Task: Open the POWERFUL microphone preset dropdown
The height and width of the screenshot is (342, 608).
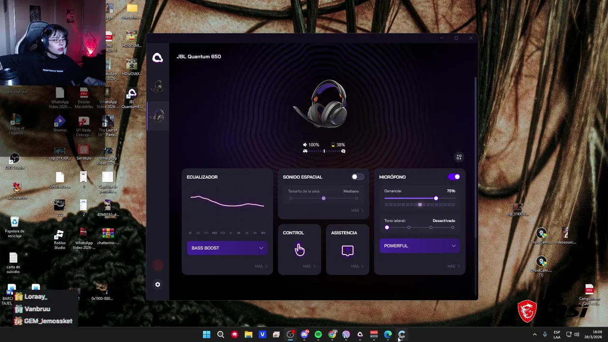Action: click(x=419, y=246)
